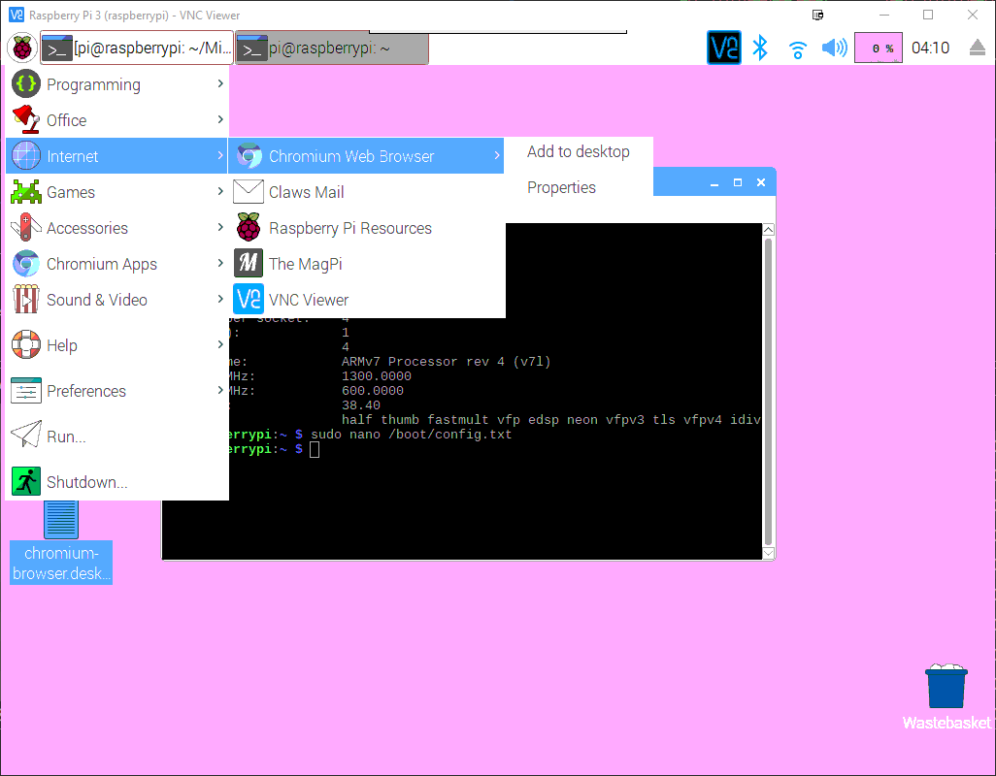The height and width of the screenshot is (776, 996).
Task: Focus the pi@raspberrypi taskbar window button
Action: [330, 47]
